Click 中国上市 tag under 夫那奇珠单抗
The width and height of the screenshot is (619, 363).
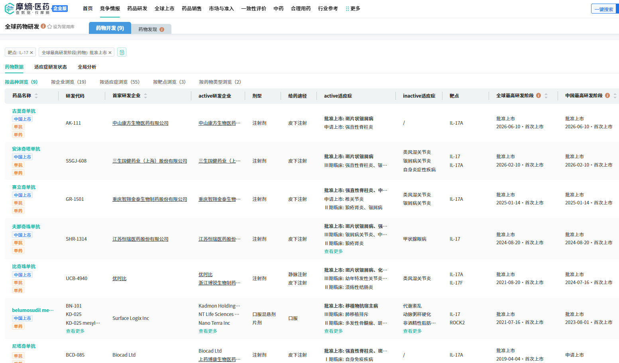coord(22,235)
